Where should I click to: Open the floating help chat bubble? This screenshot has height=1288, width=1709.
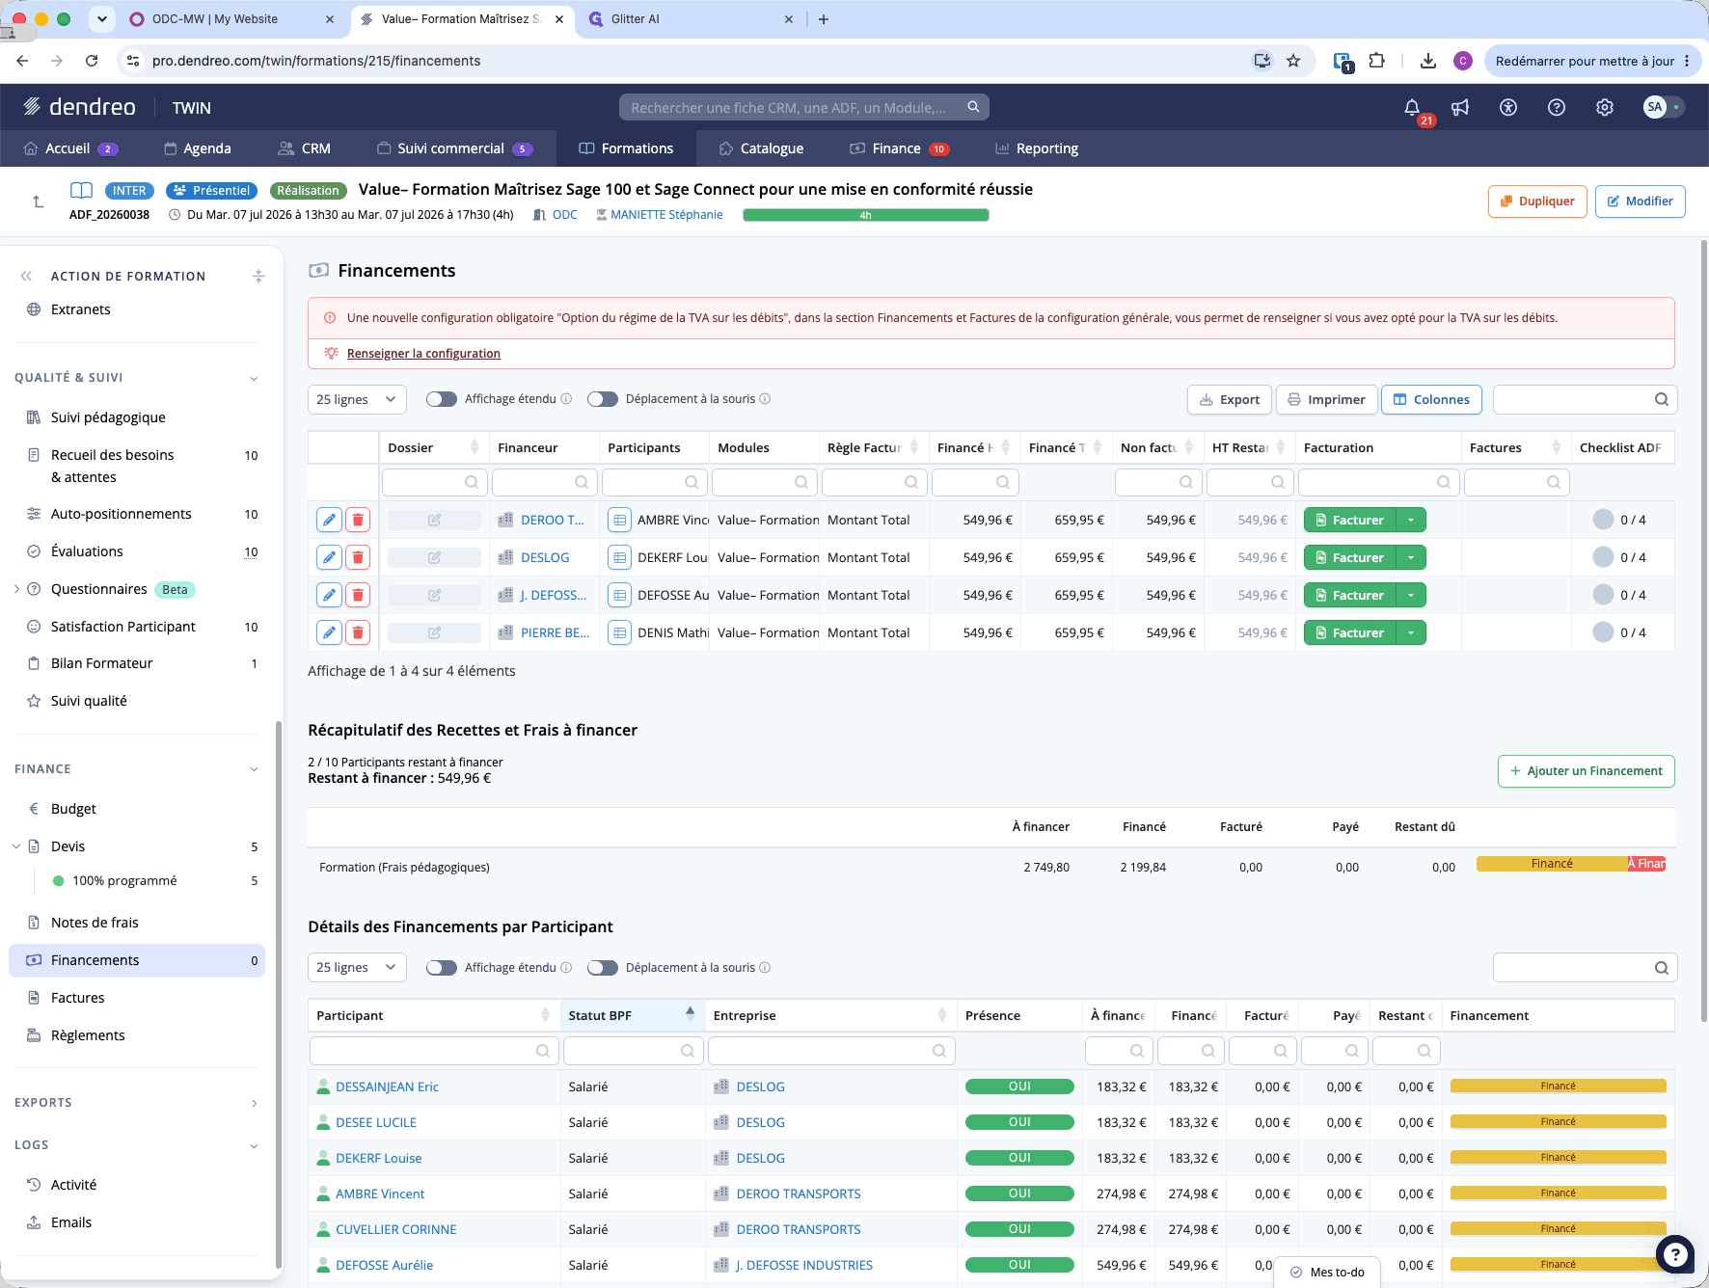pos(1675,1254)
